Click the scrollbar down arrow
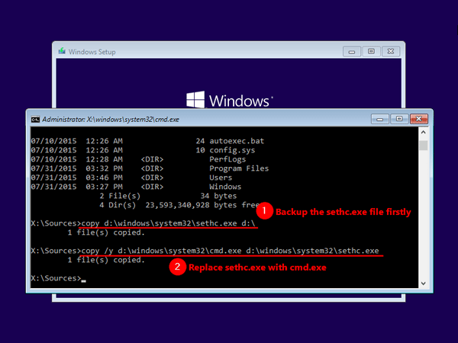 point(423,284)
